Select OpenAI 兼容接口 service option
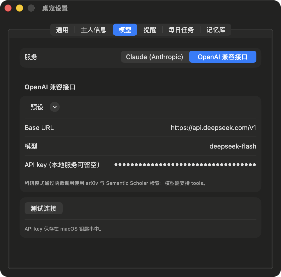This screenshot has width=281, height=277. click(223, 57)
